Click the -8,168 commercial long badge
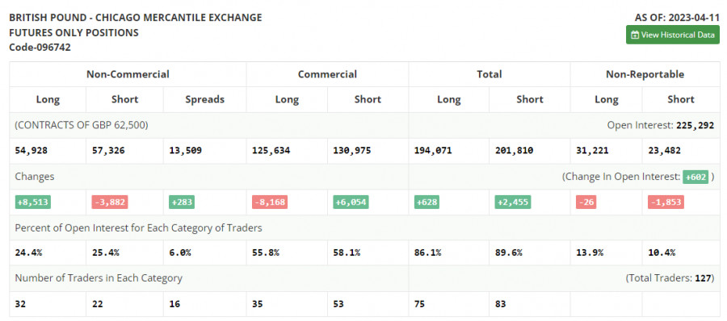 click(269, 202)
